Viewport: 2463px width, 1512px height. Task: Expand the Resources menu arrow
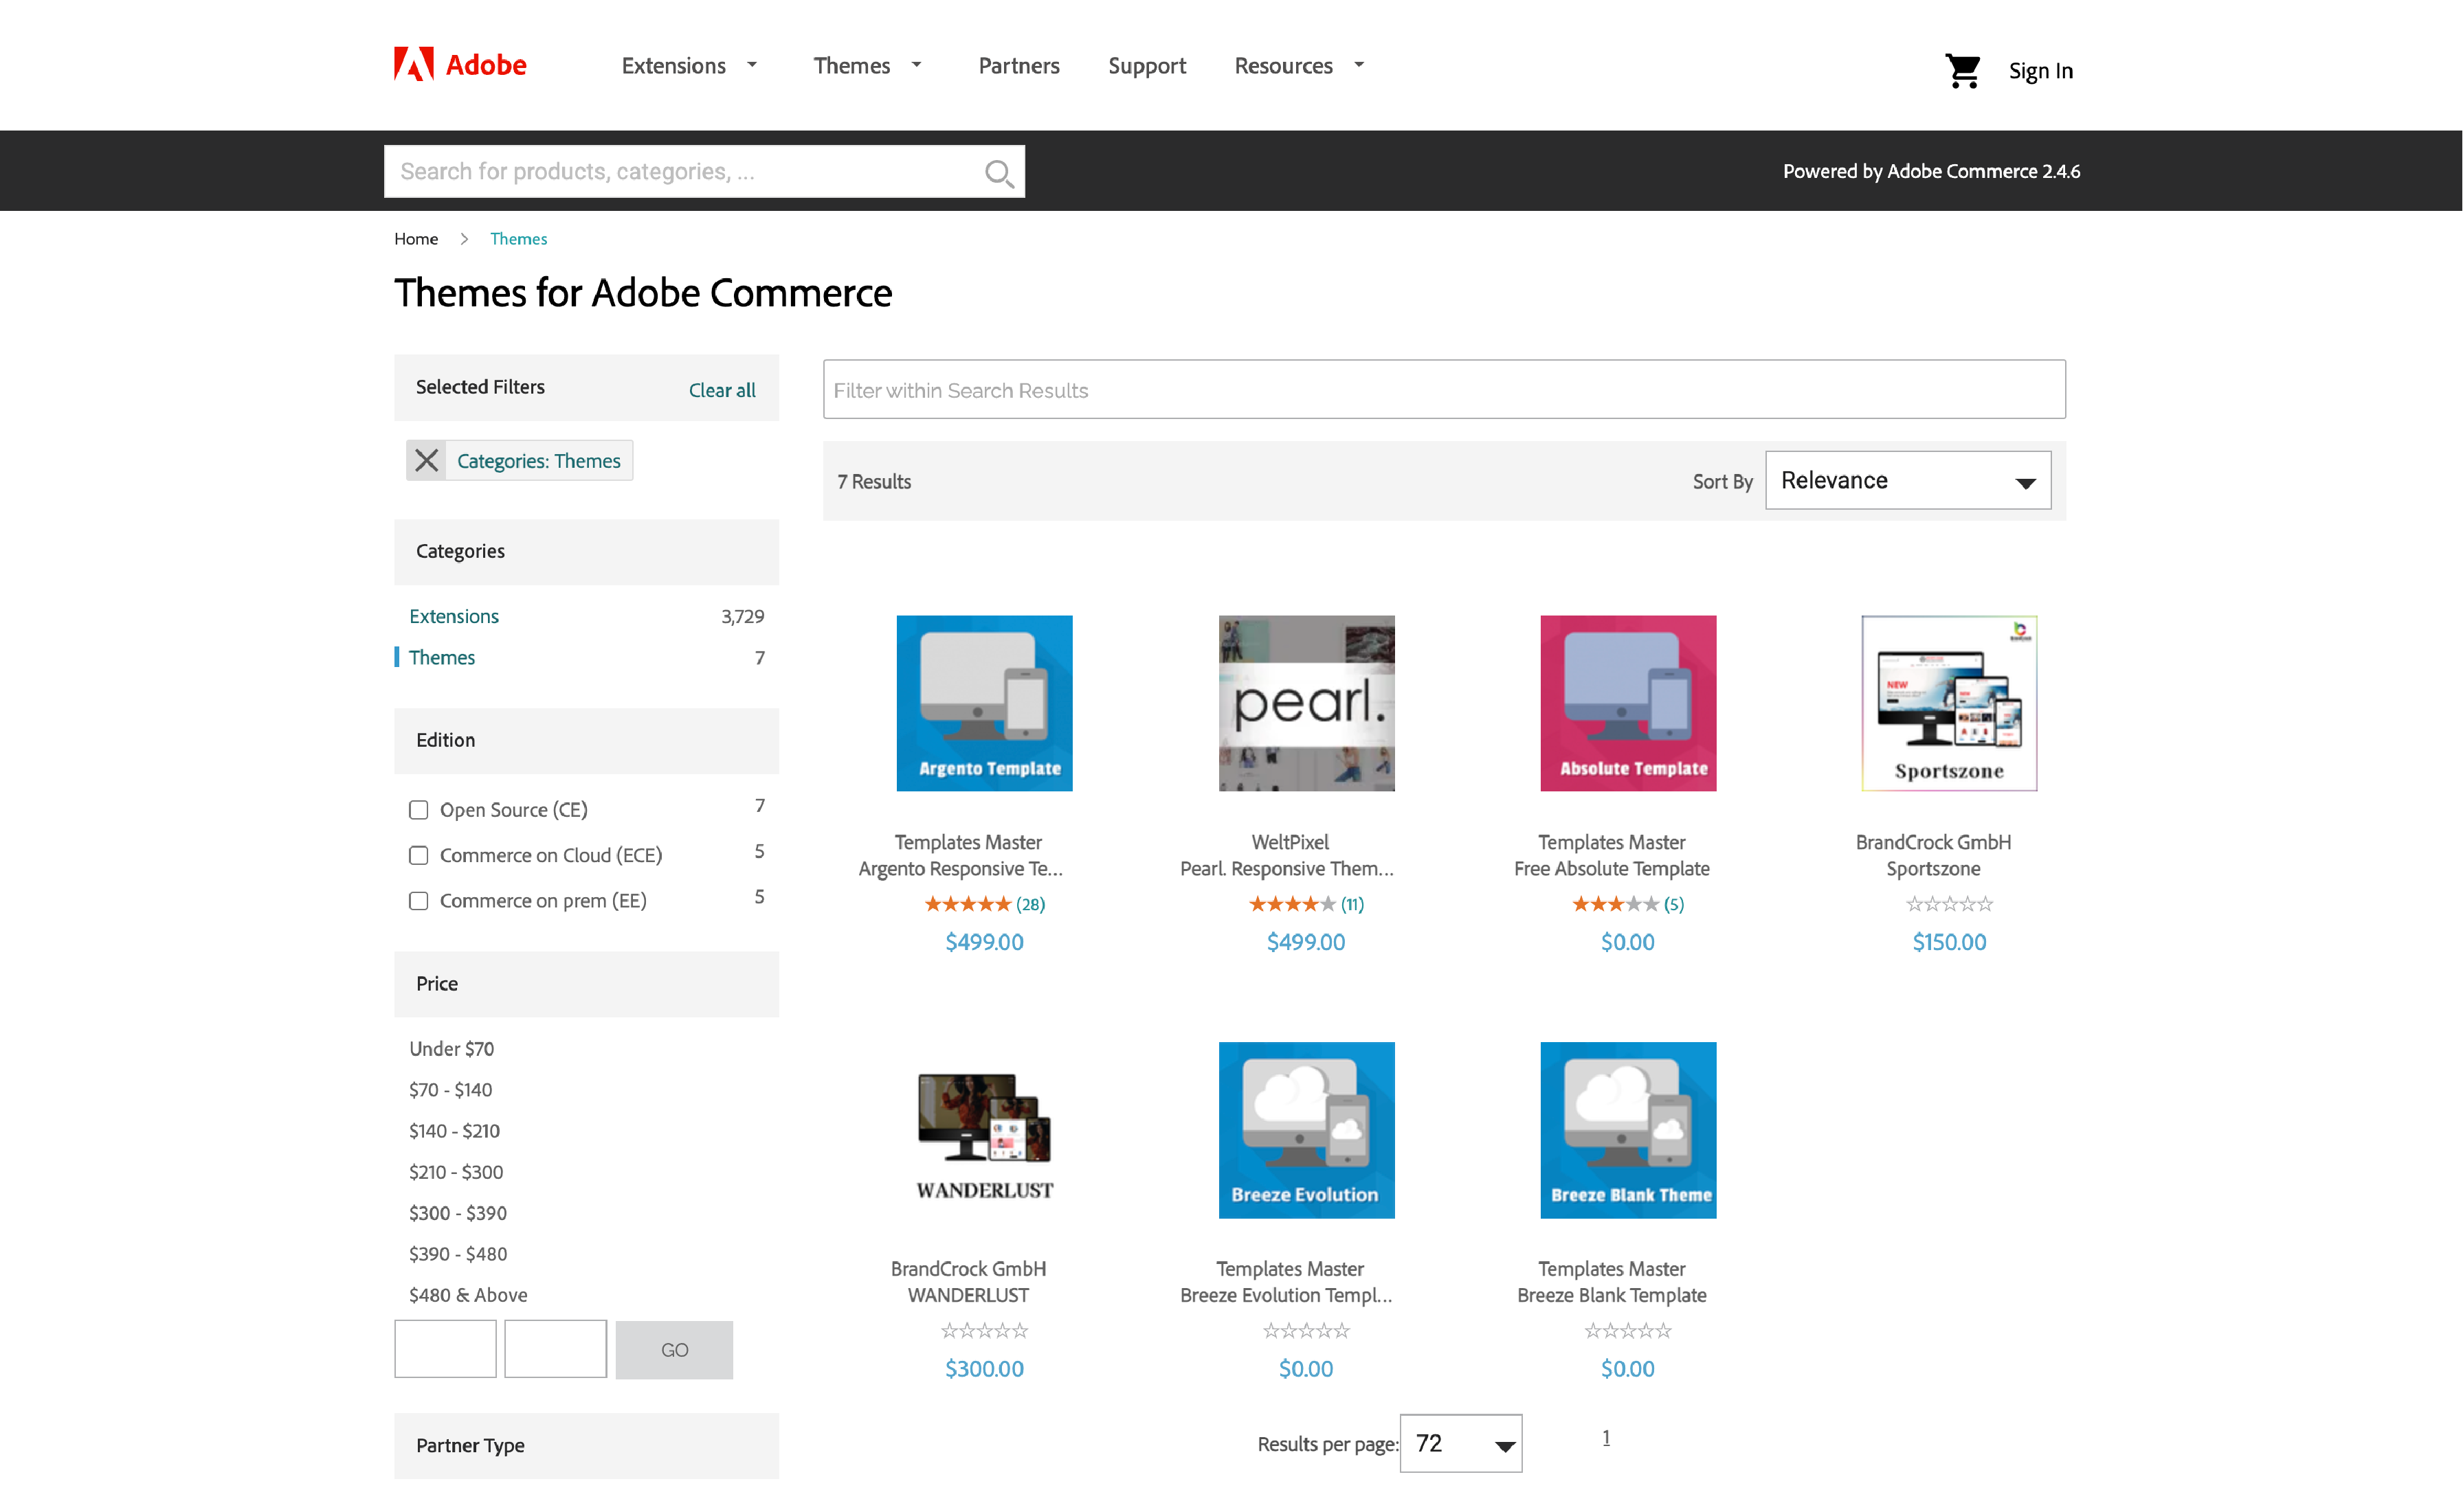click(1359, 65)
